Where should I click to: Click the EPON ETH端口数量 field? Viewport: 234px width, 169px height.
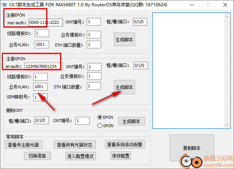pyautogui.click(x=94, y=44)
